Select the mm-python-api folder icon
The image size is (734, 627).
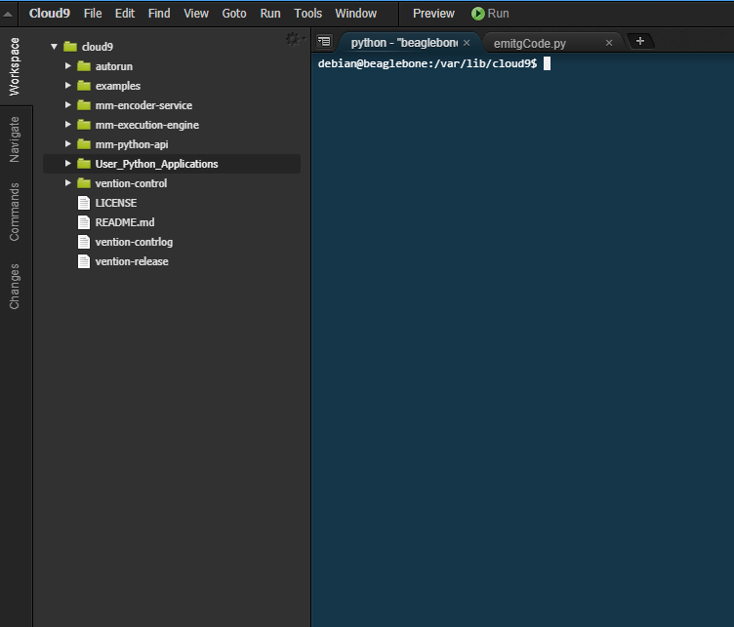[84, 144]
